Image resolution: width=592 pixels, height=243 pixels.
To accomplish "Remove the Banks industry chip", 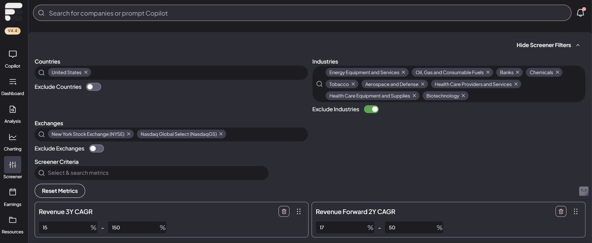I will coord(518,72).
